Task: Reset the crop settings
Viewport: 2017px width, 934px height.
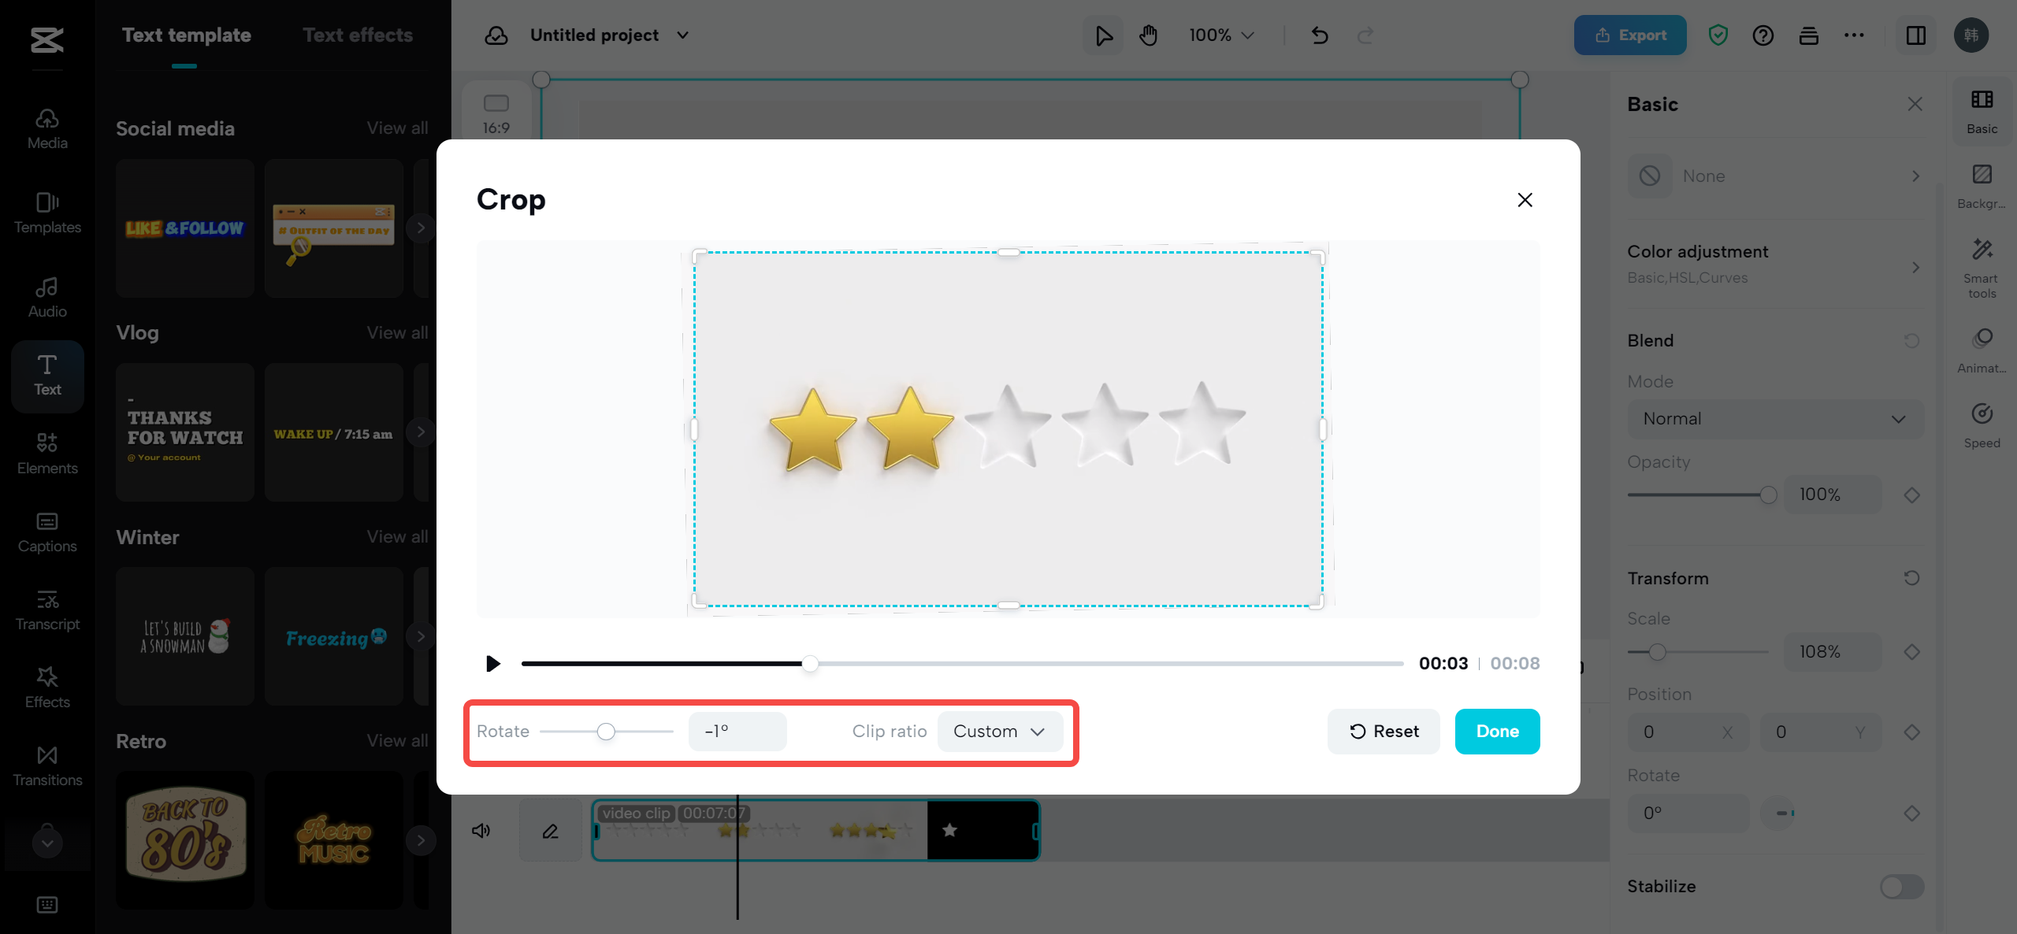Action: point(1384,731)
